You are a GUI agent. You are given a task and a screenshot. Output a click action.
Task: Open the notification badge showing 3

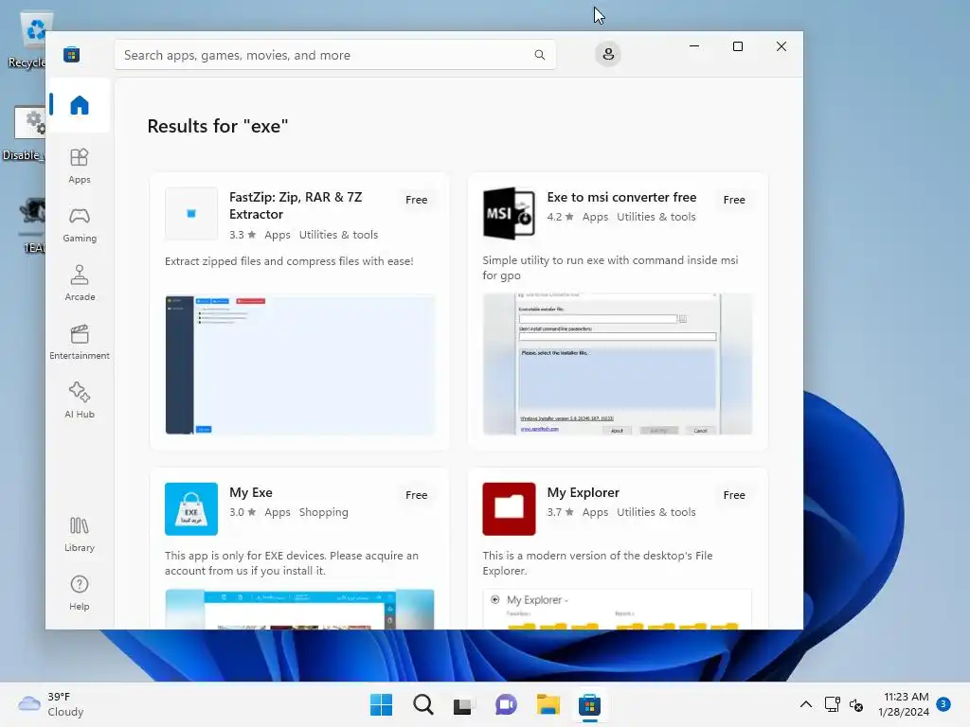pyautogui.click(x=943, y=703)
